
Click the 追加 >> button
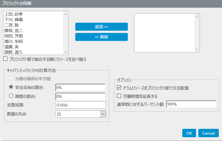pos(101,27)
